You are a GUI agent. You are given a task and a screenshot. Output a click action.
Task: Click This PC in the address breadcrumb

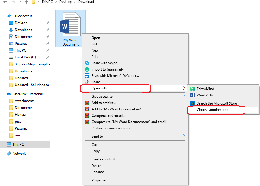pyautogui.click(x=47, y=2)
